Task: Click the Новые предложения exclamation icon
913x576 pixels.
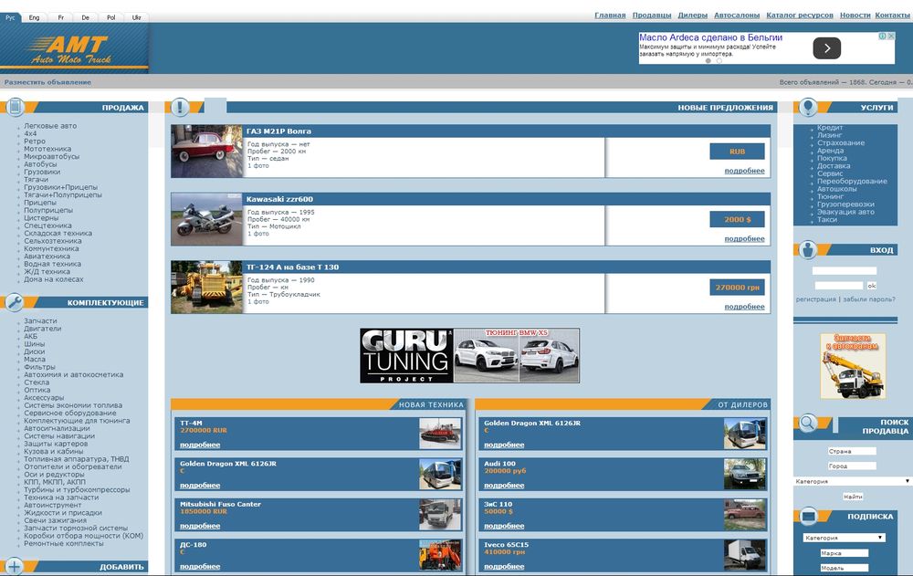Action: (180, 107)
